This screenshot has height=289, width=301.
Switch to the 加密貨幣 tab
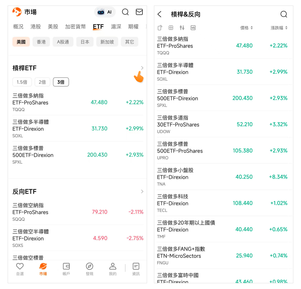pos(76,27)
